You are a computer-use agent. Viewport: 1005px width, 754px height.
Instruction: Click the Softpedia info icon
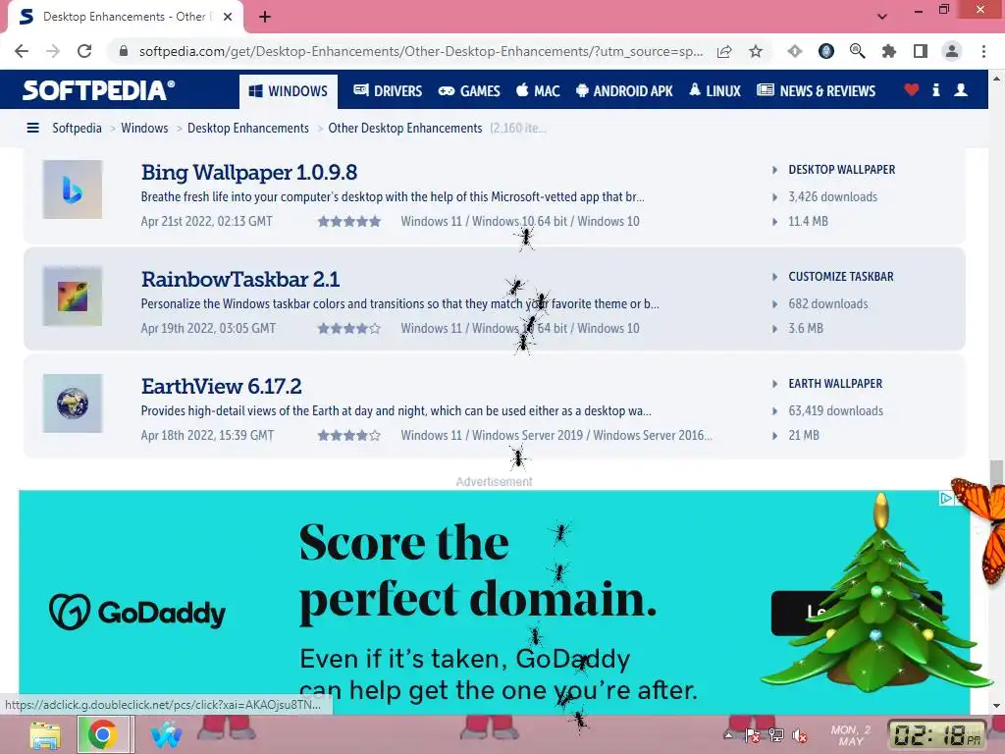(x=935, y=89)
